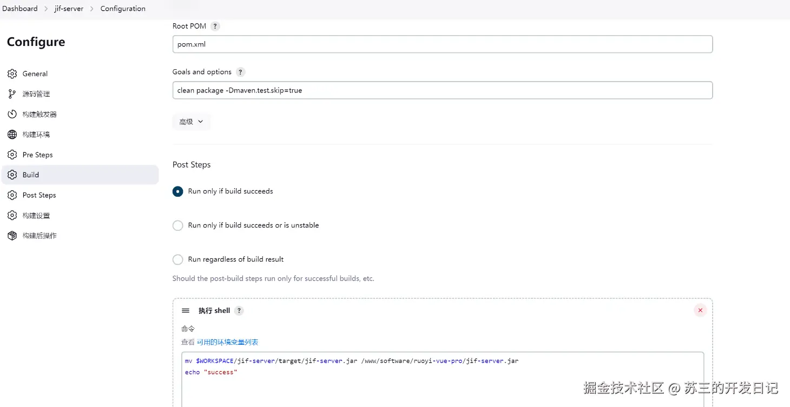Select Run only if succeeds or unstable
Viewport: 790px width, 407px height.
tap(177, 225)
